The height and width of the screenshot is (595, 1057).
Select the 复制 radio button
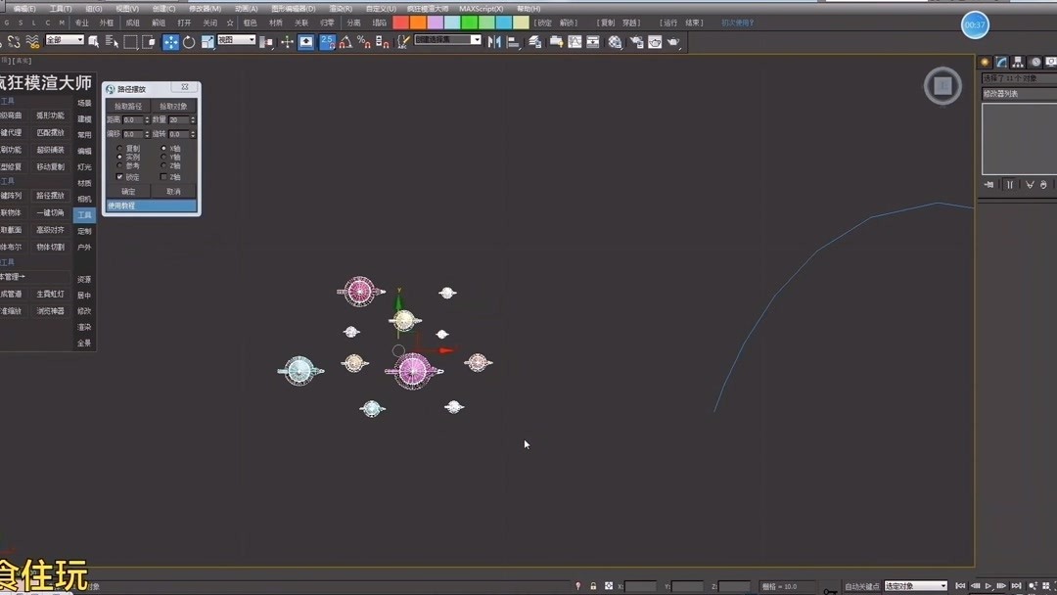119,148
